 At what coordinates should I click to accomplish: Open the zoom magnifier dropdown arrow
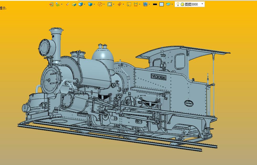pos(114,4)
